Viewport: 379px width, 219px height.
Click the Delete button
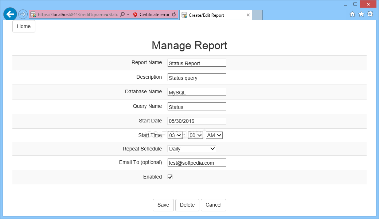pos(187,205)
